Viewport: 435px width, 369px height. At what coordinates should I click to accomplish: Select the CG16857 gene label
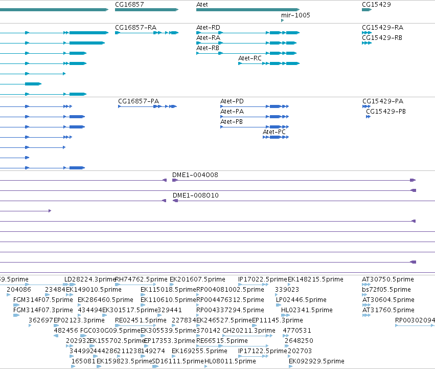click(x=129, y=5)
